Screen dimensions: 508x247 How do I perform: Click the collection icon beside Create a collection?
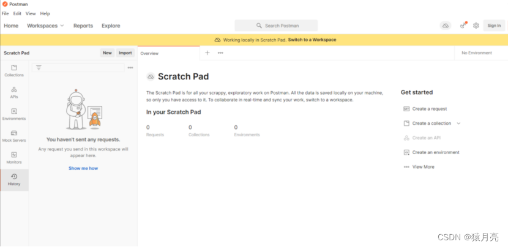(x=406, y=123)
